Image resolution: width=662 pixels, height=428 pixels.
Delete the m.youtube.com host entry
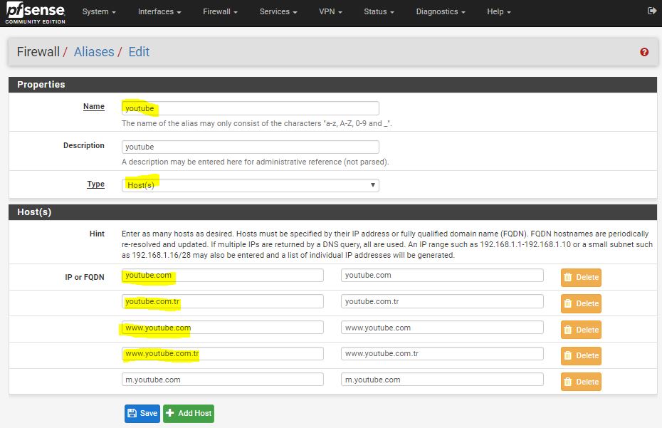coord(581,382)
